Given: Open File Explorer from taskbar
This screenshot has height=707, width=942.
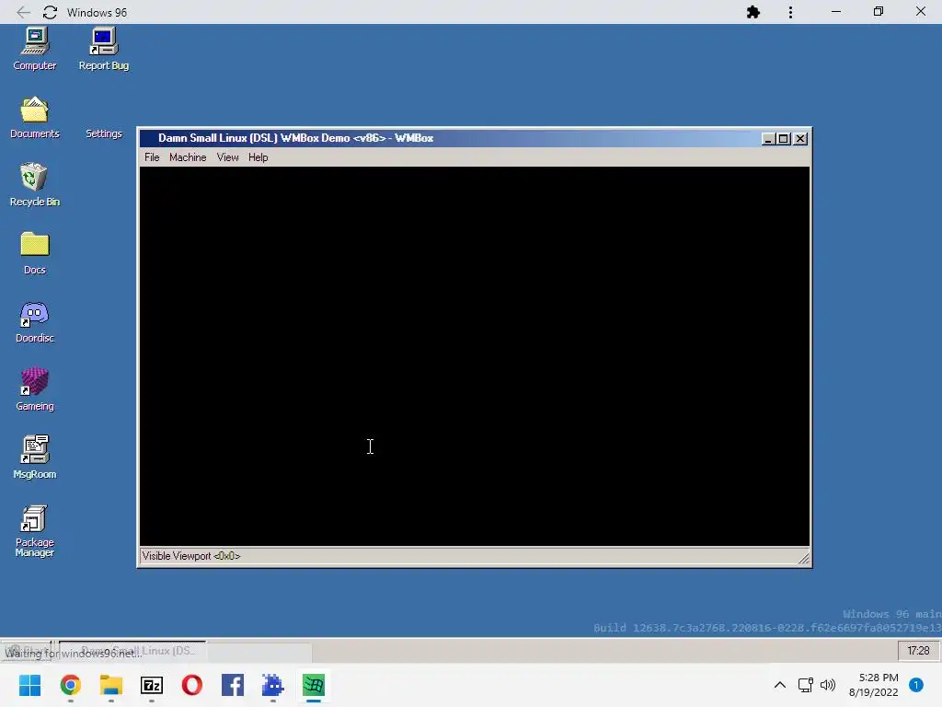Looking at the screenshot, I should tap(111, 685).
